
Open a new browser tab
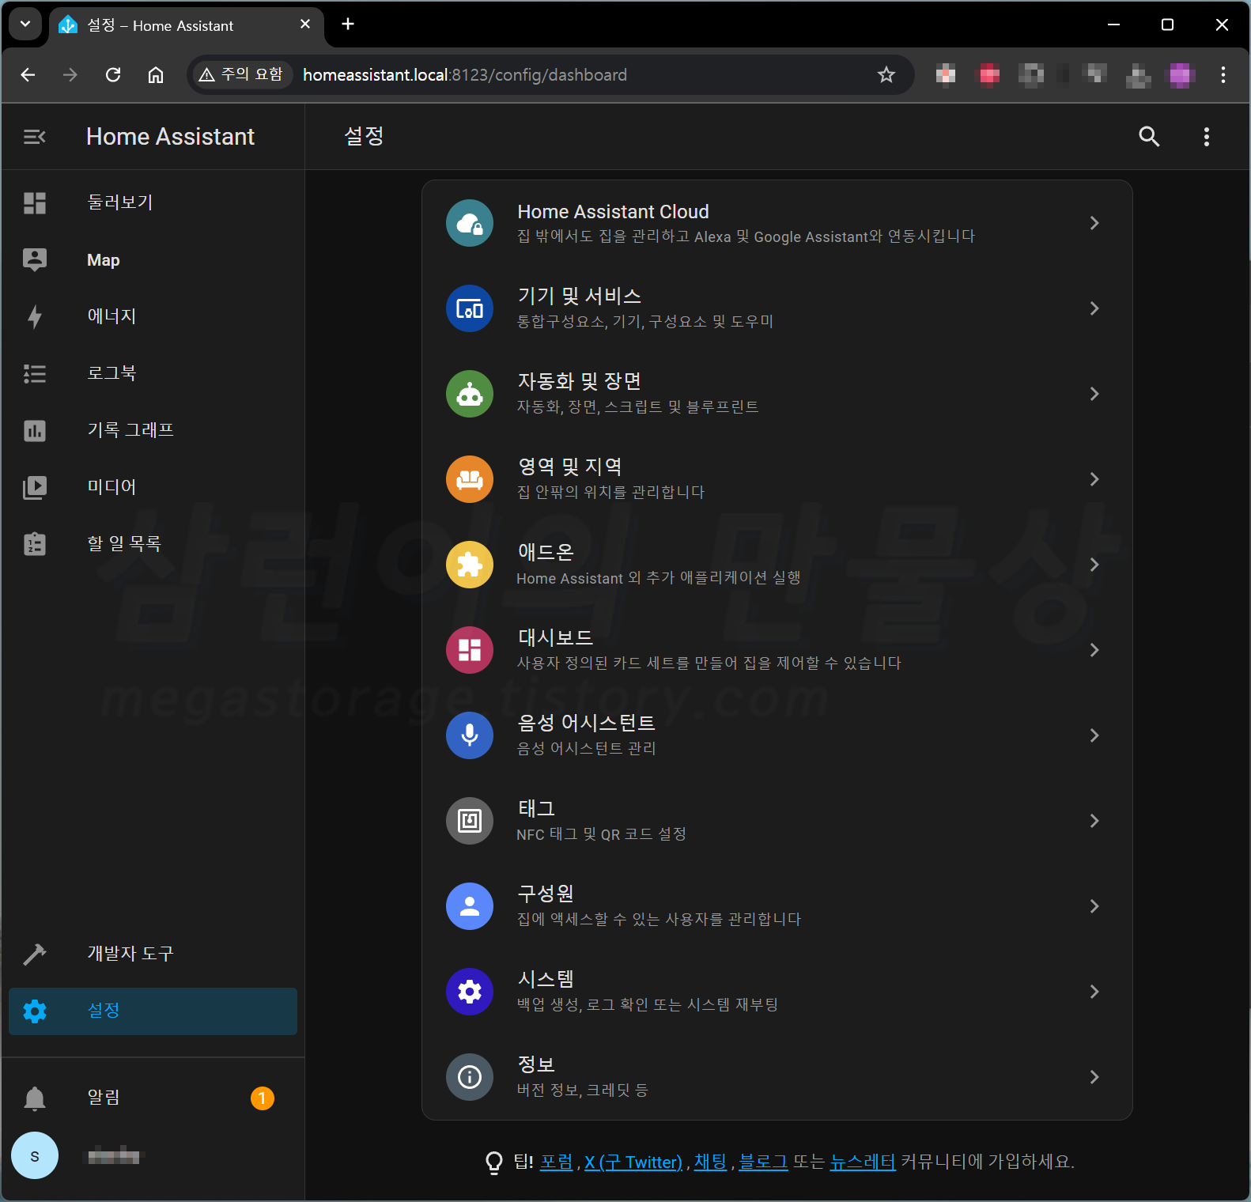[348, 25]
